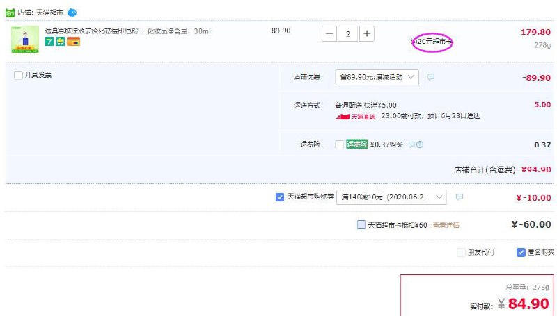The height and width of the screenshot is (316, 557).
Task: Click the blue Tmall cat chat icon
Action: click(x=72, y=13)
